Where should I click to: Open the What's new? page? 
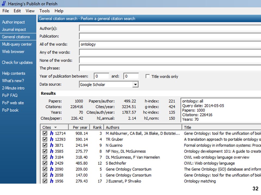13,81
